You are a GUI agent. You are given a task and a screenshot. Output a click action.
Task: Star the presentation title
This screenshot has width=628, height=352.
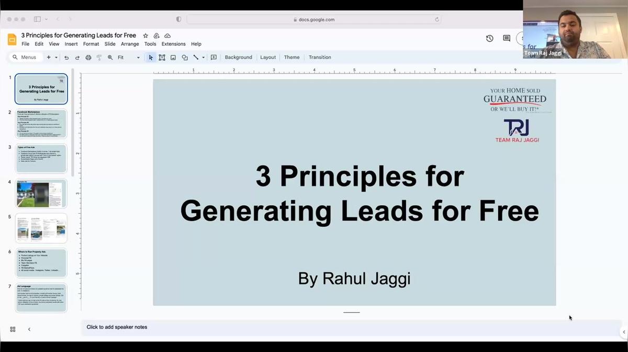pos(145,36)
